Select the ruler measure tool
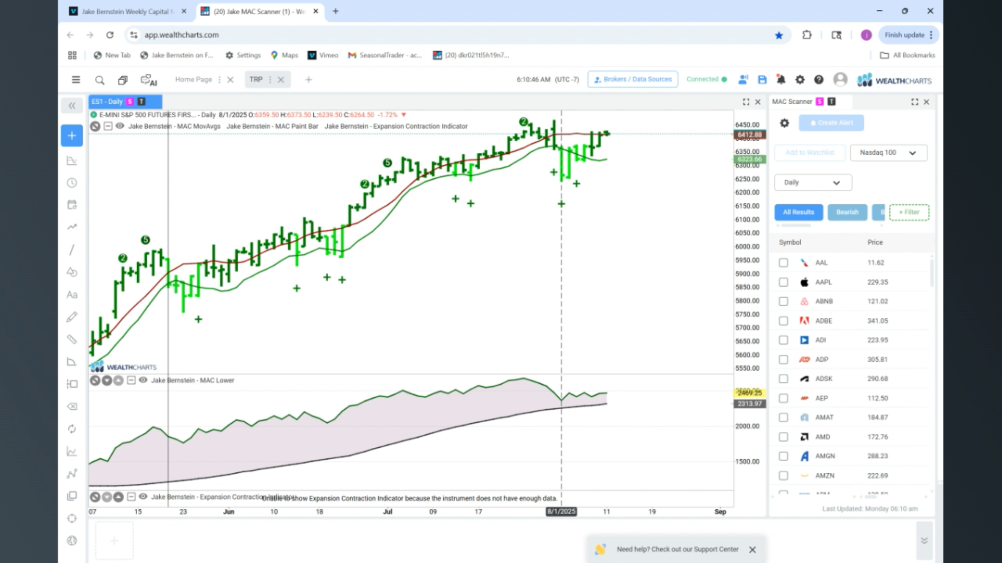 [72, 339]
